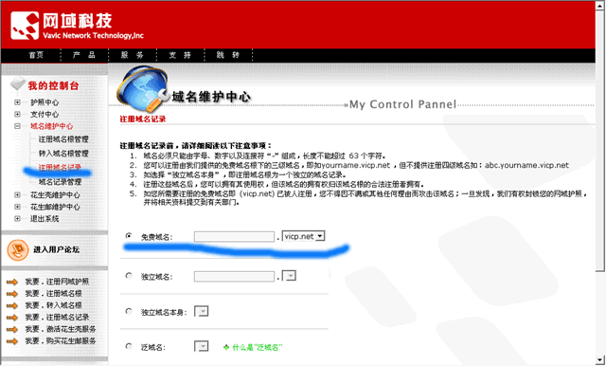Follow the 我要.注册域名记录 link
The height and width of the screenshot is (366, 606).
(57, 318)
